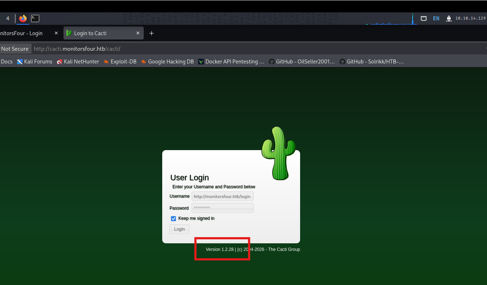Close the MonitorsFour - Login tab
The image size is (487, 285).
tap(56, 33)
